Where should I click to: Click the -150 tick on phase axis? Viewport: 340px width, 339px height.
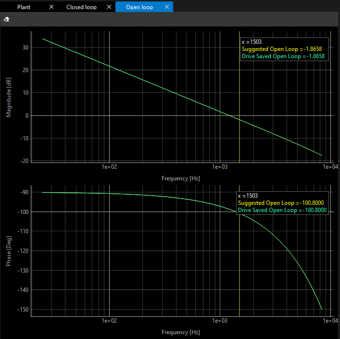point(23,309)
